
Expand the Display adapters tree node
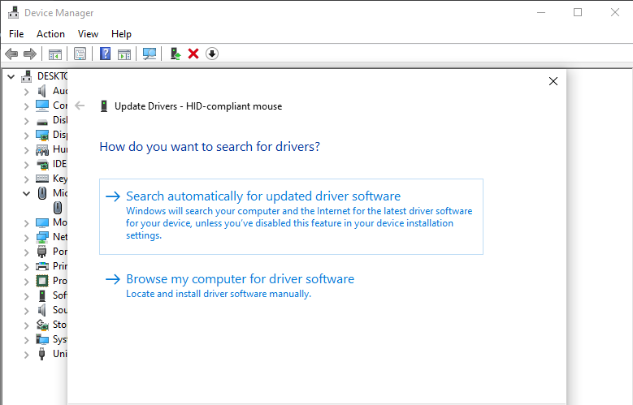click(26, 136)
